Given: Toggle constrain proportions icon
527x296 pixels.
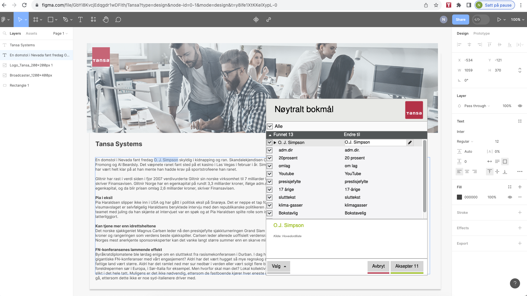Looking at the screenshot, I should [520, 70].
